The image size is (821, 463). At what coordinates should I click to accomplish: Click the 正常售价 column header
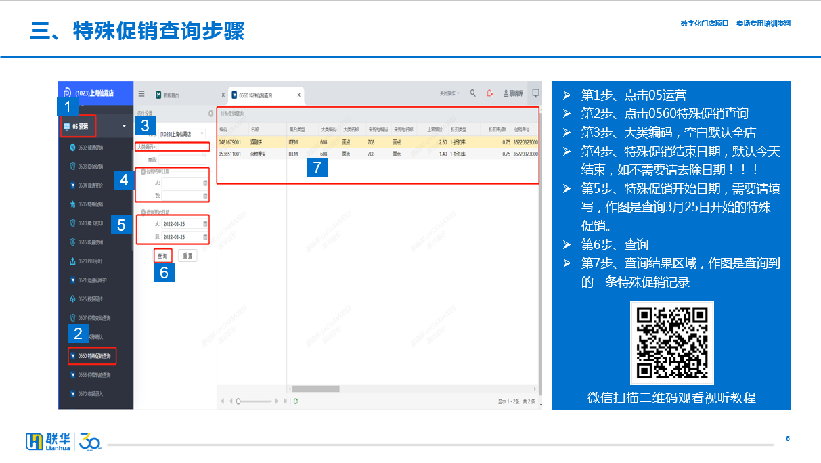[x=434, y=129]
